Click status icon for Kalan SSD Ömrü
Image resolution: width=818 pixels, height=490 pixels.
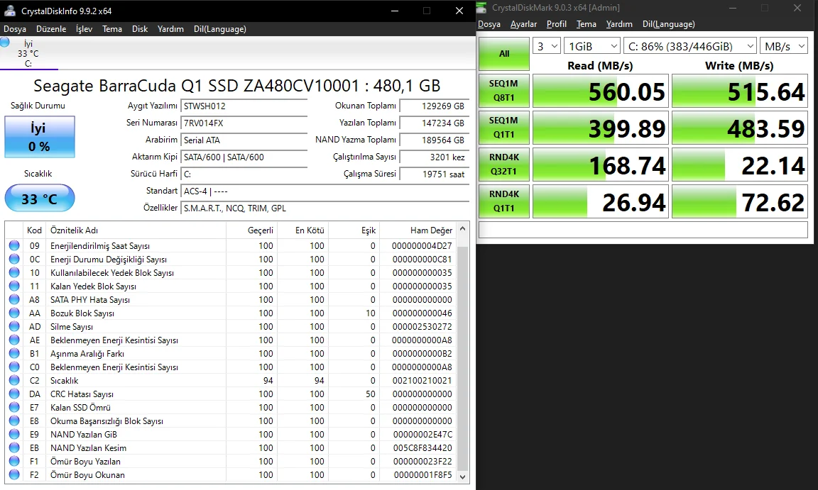14,408
